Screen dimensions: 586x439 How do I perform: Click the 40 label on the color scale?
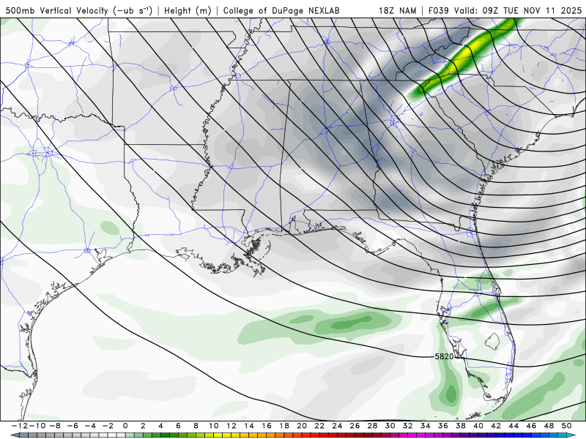point(478,426)
